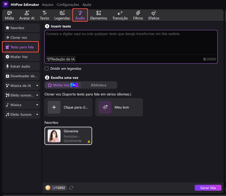Open Favoritos in the sidebar
Viewport: 226px width, 196px height.
click(22, 28)
